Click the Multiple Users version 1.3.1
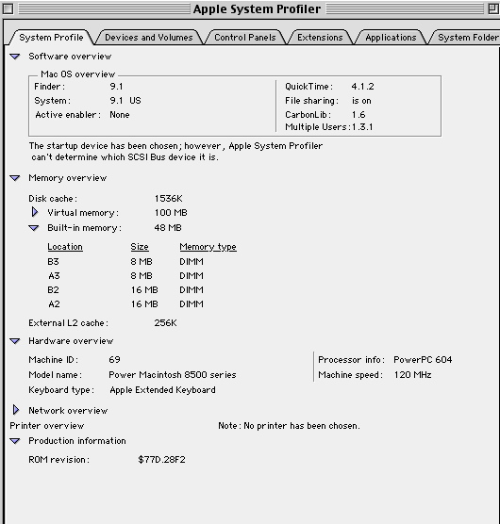Viewport: 500px width, 524px height. pyautogui.click(x=362, y=127)
